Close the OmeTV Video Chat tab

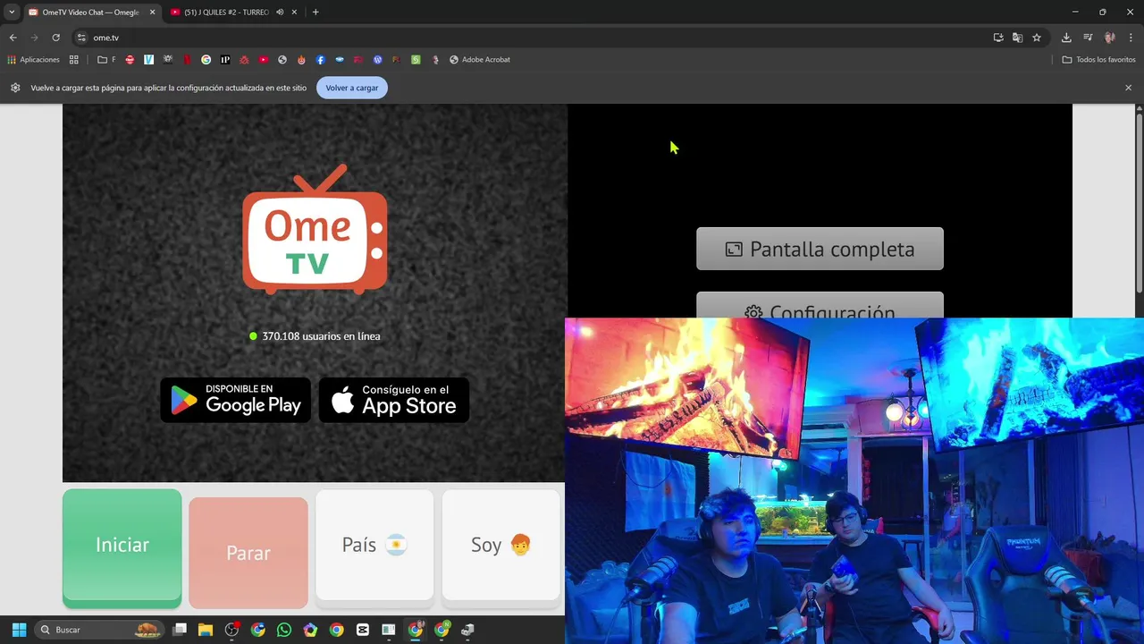152,13
